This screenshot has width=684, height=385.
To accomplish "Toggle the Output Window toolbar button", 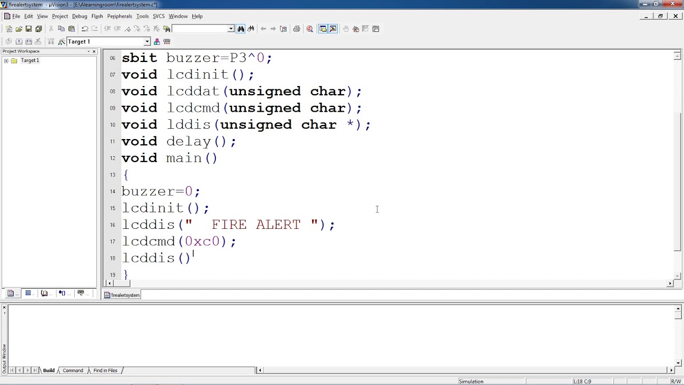I will pyautogui.click(x=333, y=29).
